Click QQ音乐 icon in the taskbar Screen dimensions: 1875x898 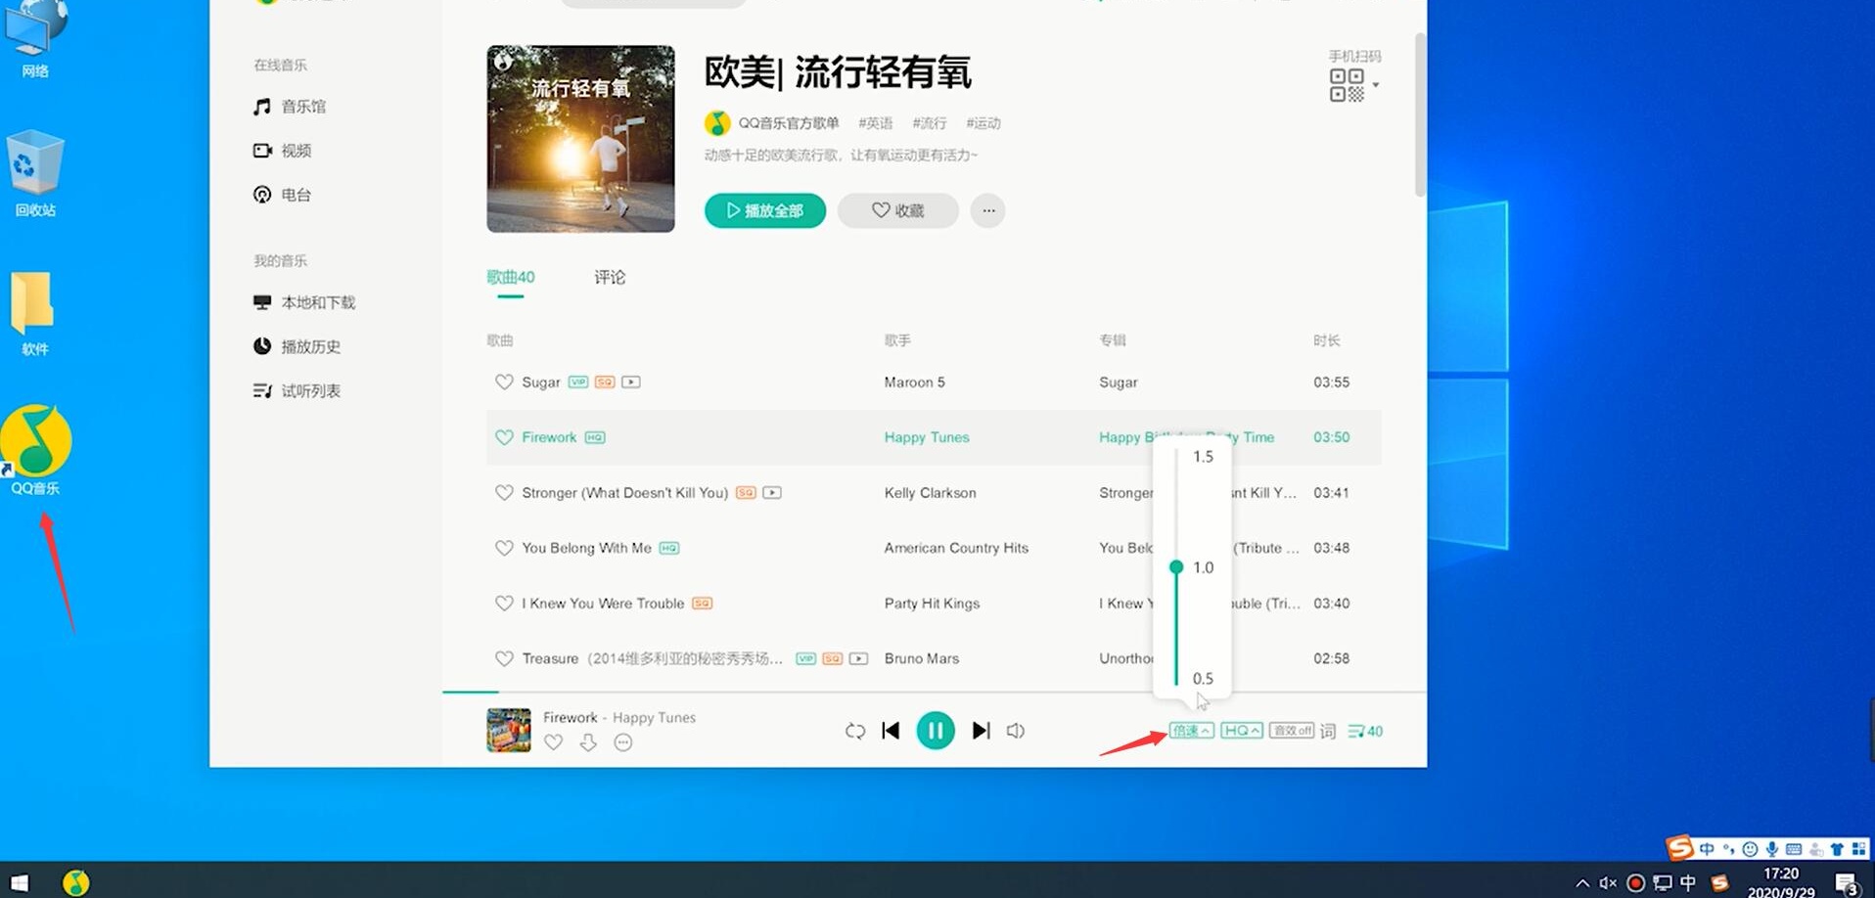(76, 882)
